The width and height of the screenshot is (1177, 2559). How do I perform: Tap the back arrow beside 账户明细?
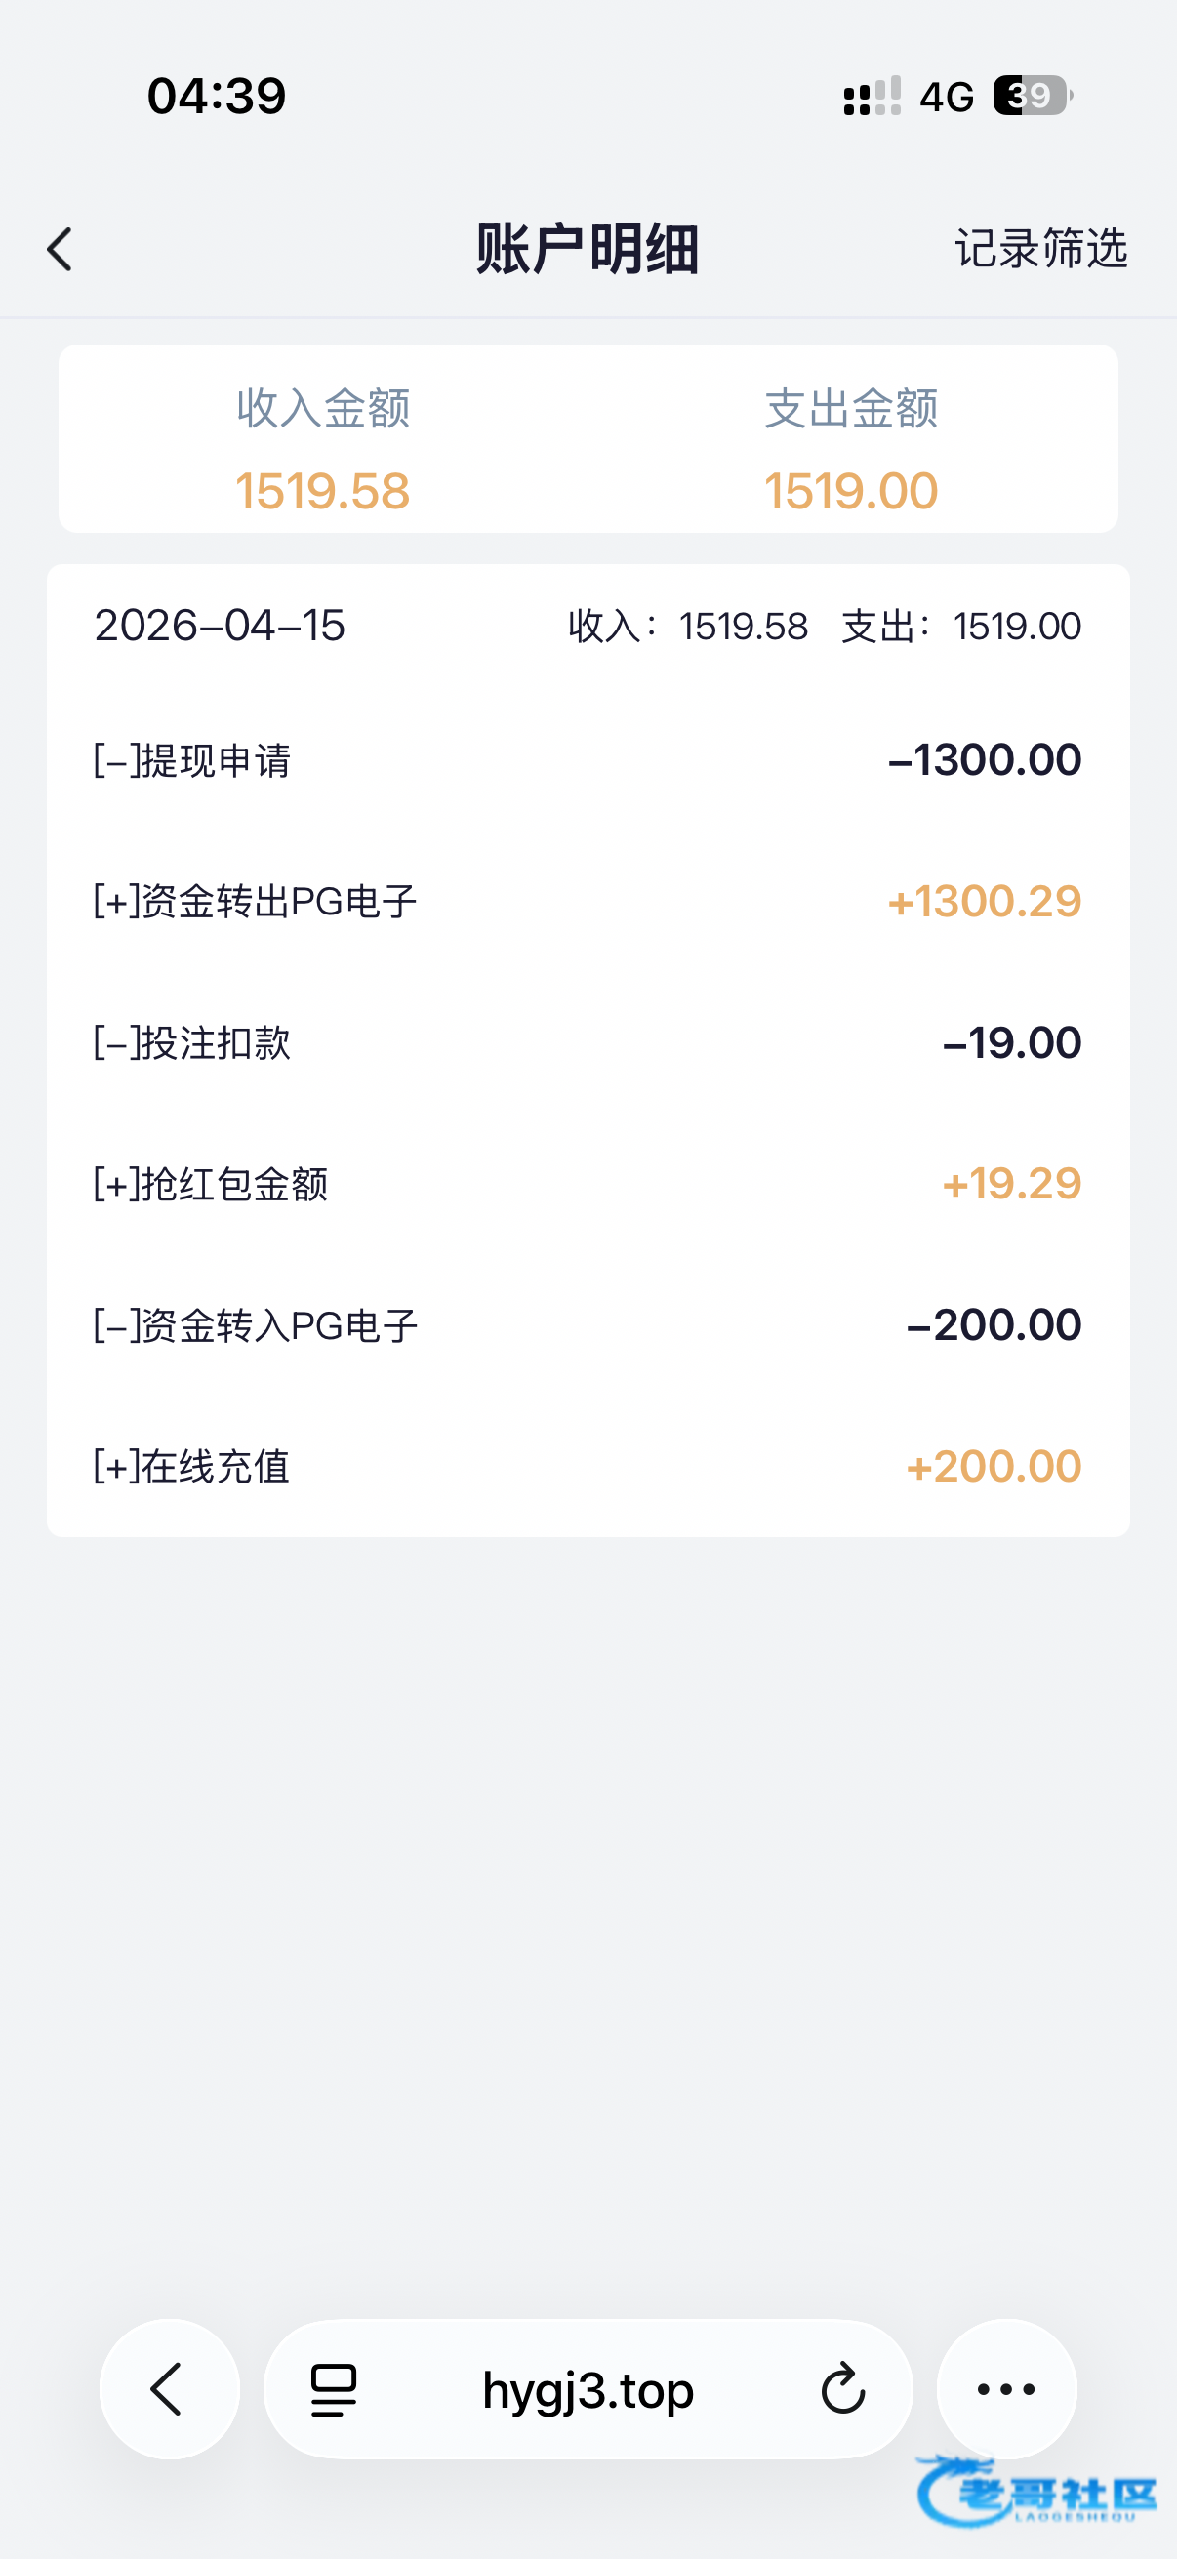(x=60, y=249)
